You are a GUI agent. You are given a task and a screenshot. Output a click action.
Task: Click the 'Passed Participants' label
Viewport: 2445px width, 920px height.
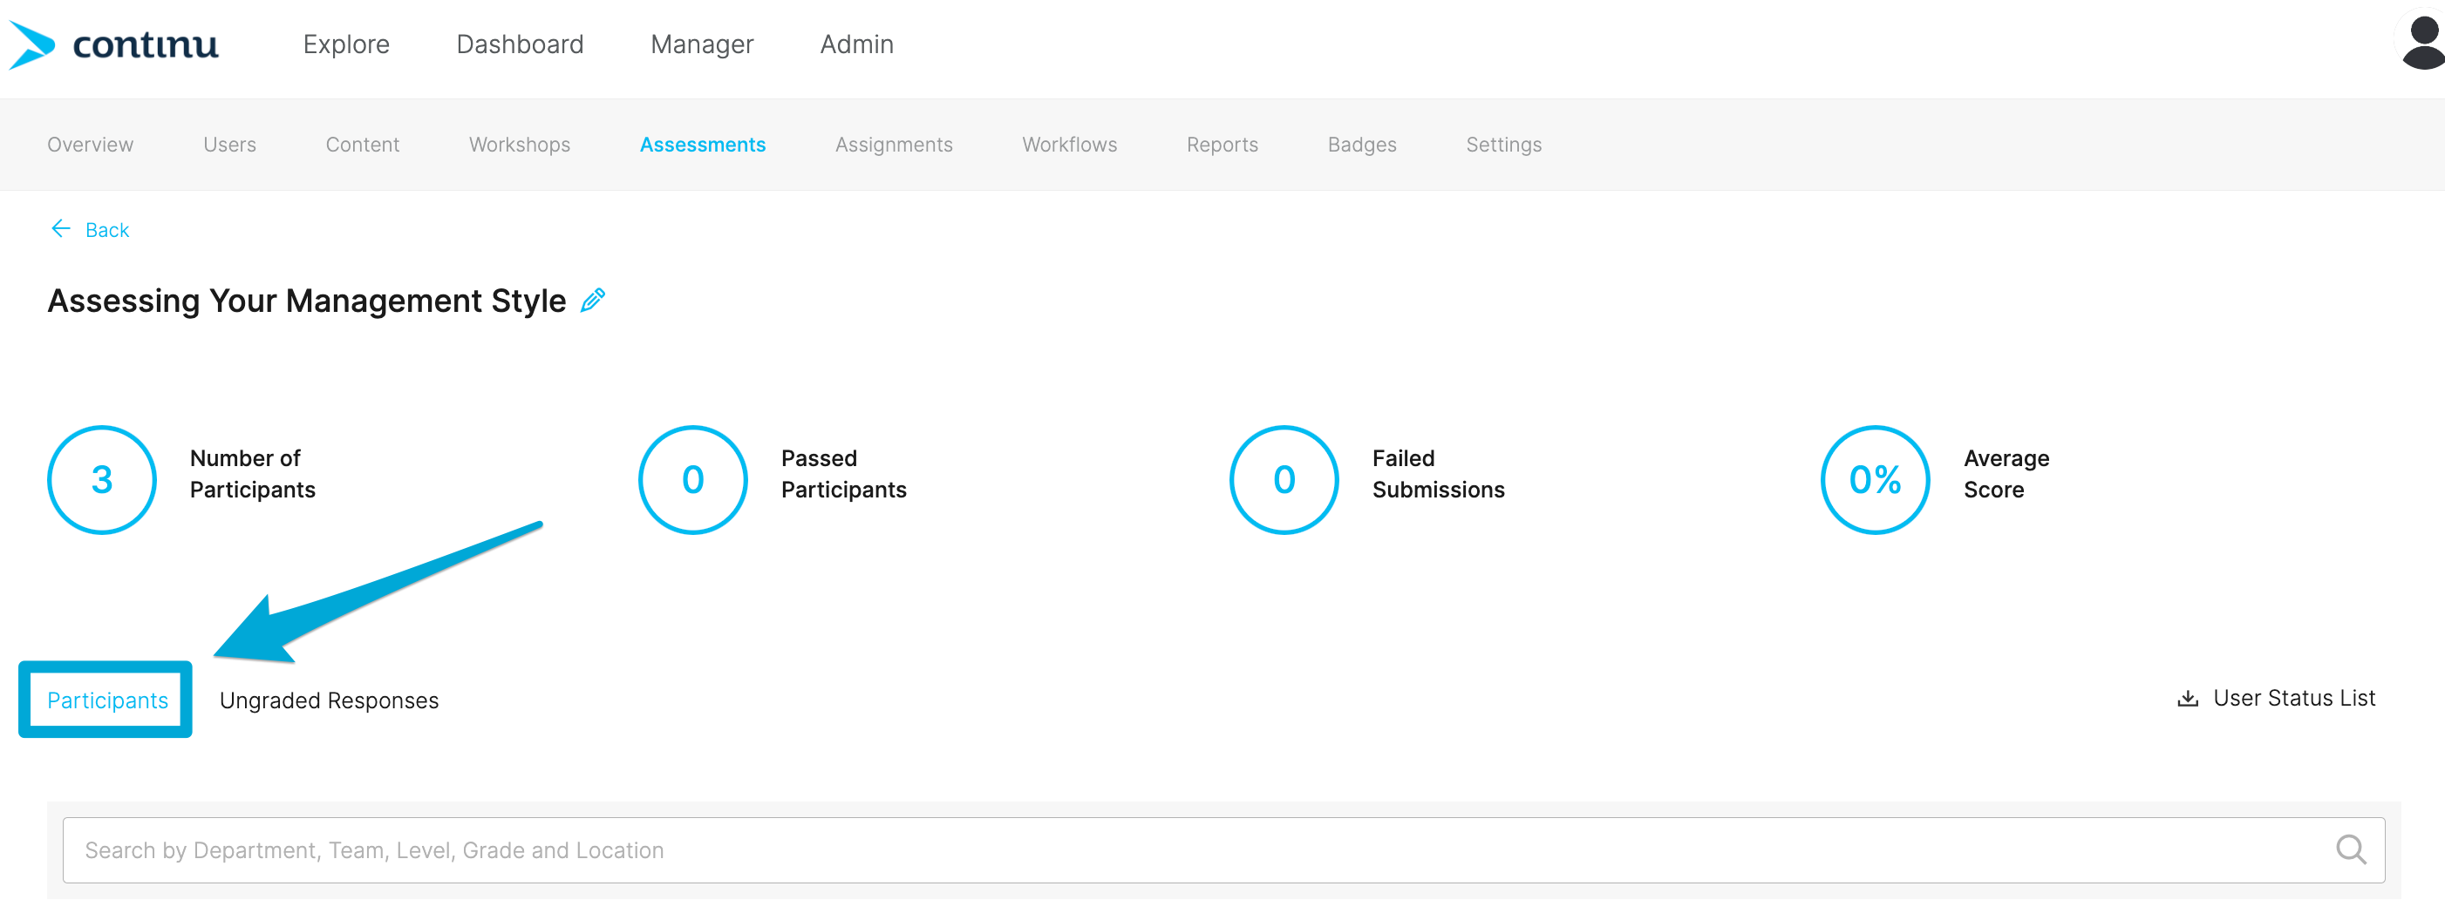pos(844,474)
